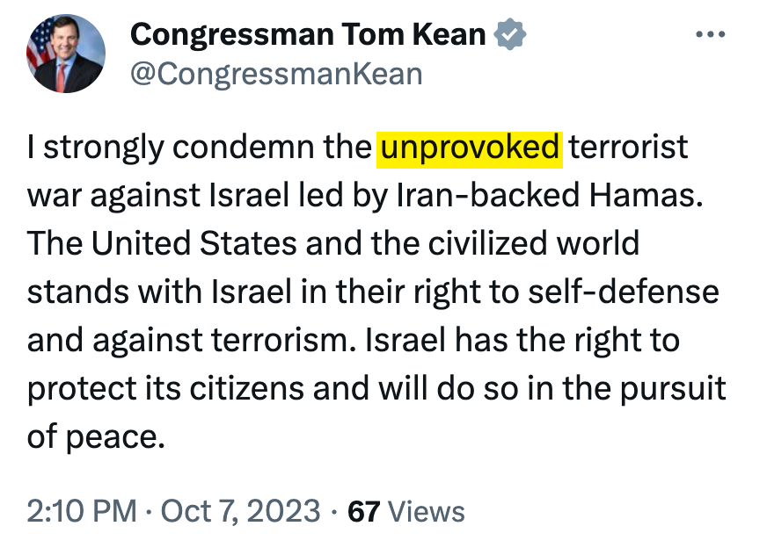Open the "67 Views" count
The height and width of the screenshot is (555, 767).
[406, 510]
